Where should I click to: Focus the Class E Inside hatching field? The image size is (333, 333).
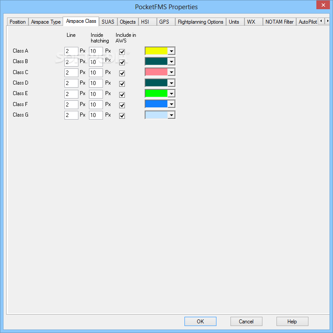(x=96, y=94)
